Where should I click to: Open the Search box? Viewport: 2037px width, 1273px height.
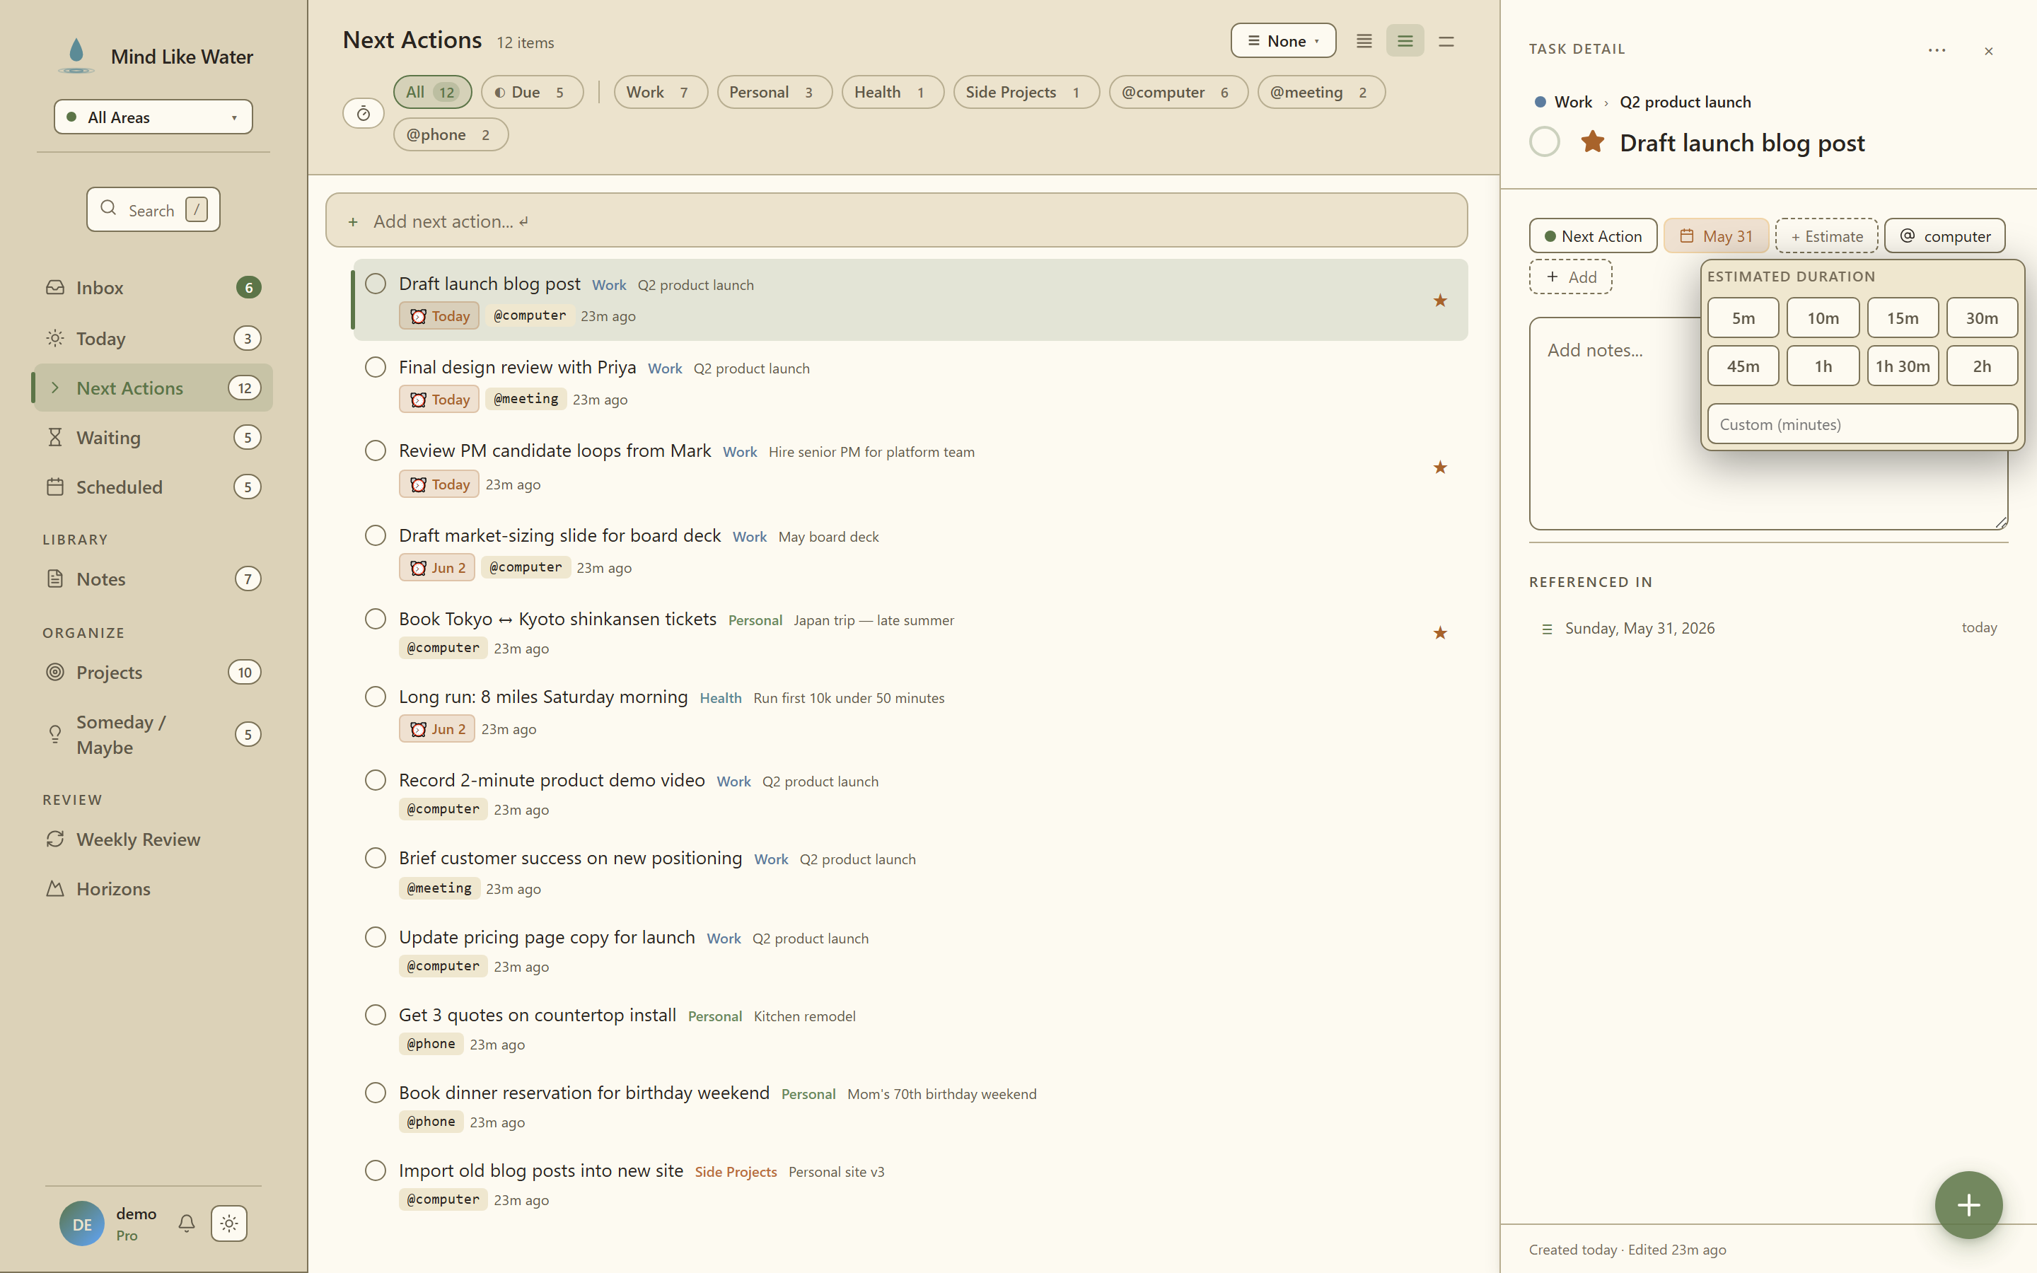click(x=153, y=209)
